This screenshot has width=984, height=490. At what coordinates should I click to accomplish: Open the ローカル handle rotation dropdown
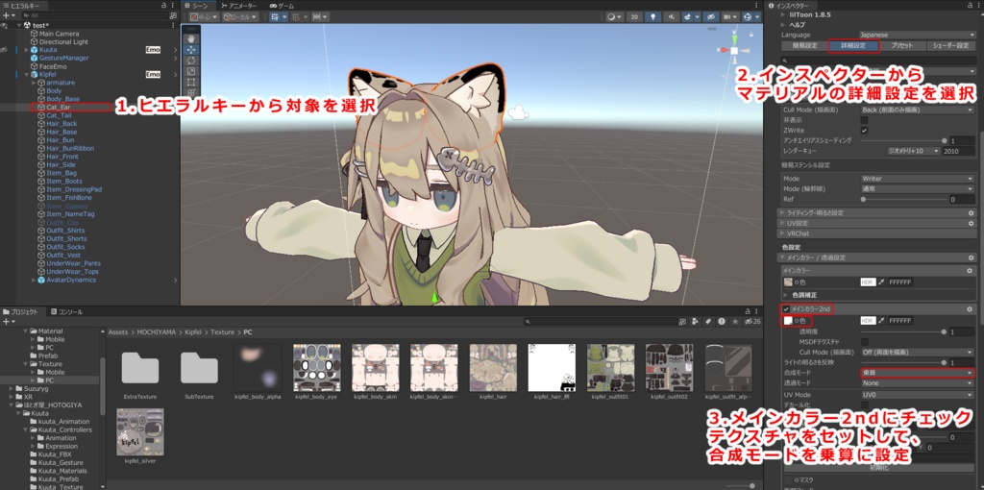coord(239,17)
